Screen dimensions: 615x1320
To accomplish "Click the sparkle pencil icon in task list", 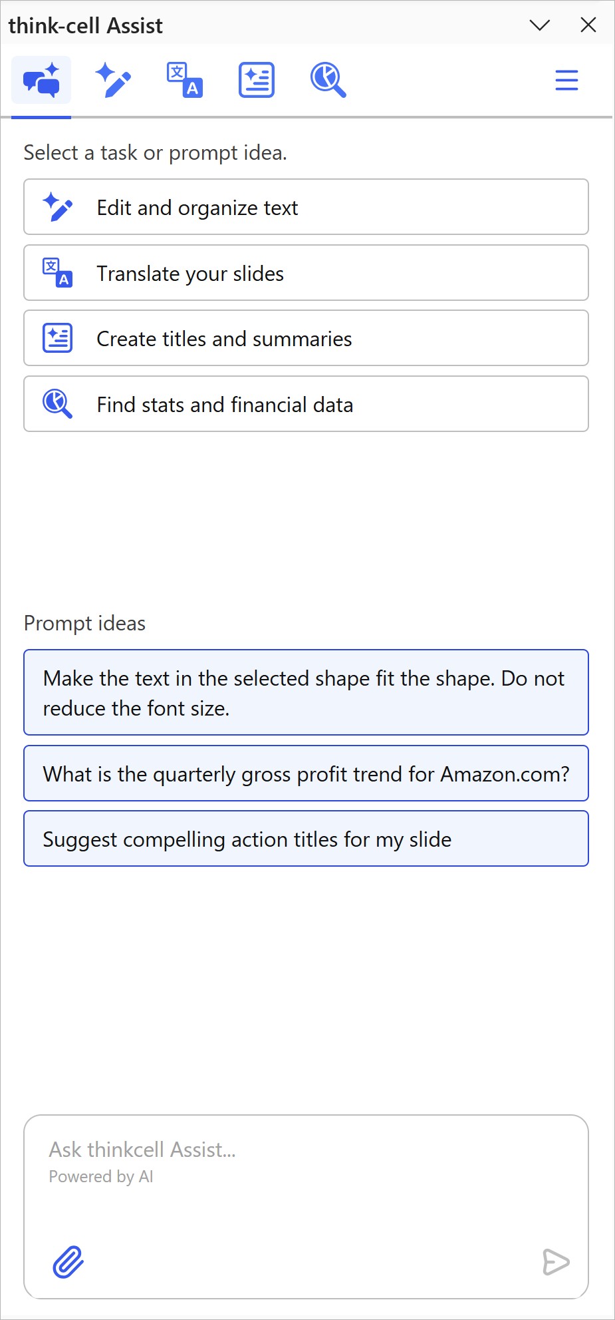I will (58, 207).
